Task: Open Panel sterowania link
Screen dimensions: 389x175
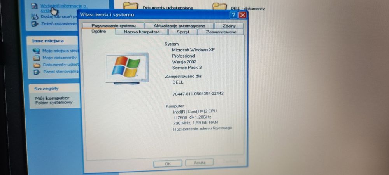Action: [61, 72]
